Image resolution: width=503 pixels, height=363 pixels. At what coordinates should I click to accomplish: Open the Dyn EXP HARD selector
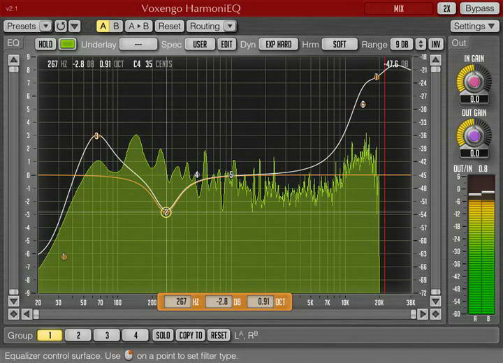[279, 44]
